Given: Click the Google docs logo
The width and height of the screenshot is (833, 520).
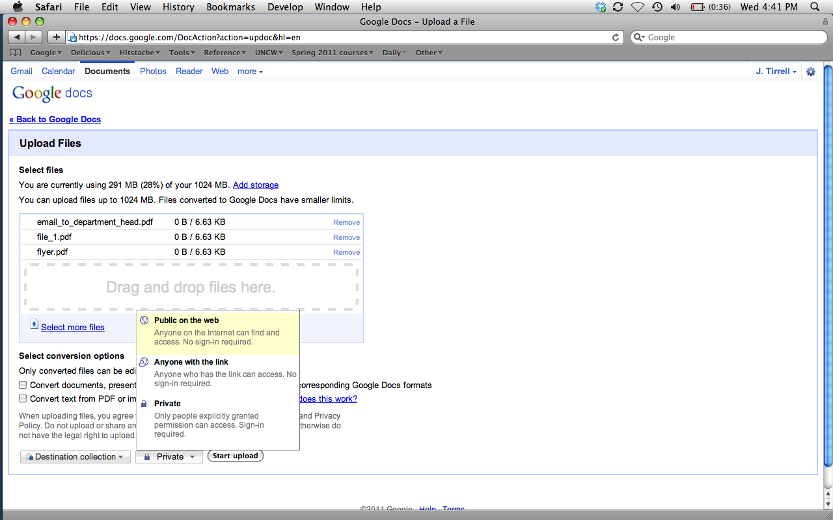Looking at the screenshot, I should tap(52, 94).
